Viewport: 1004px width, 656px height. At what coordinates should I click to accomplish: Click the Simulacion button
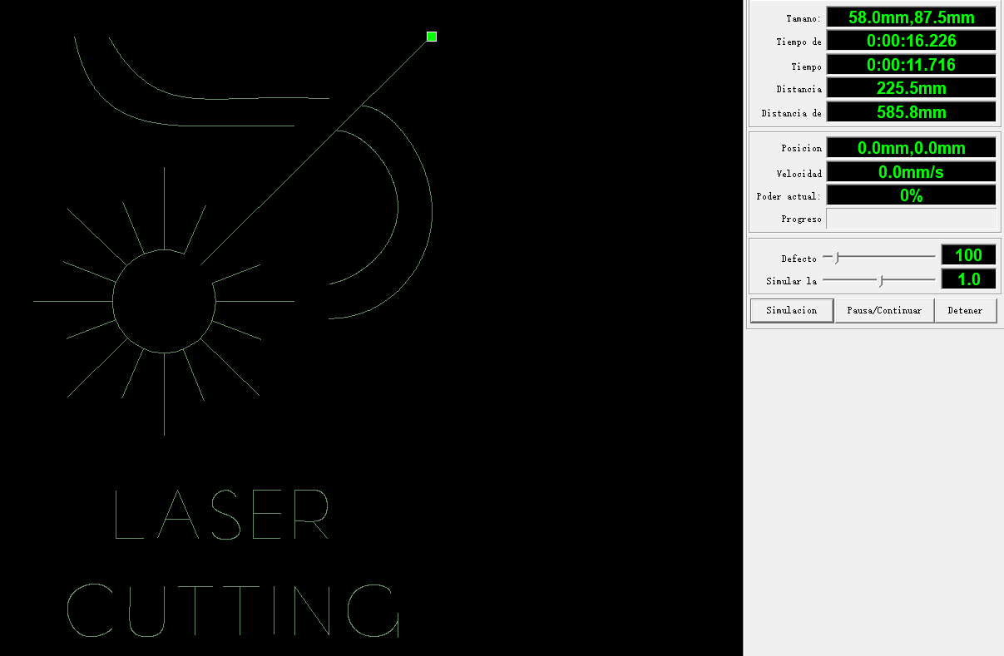coord(790,310)
